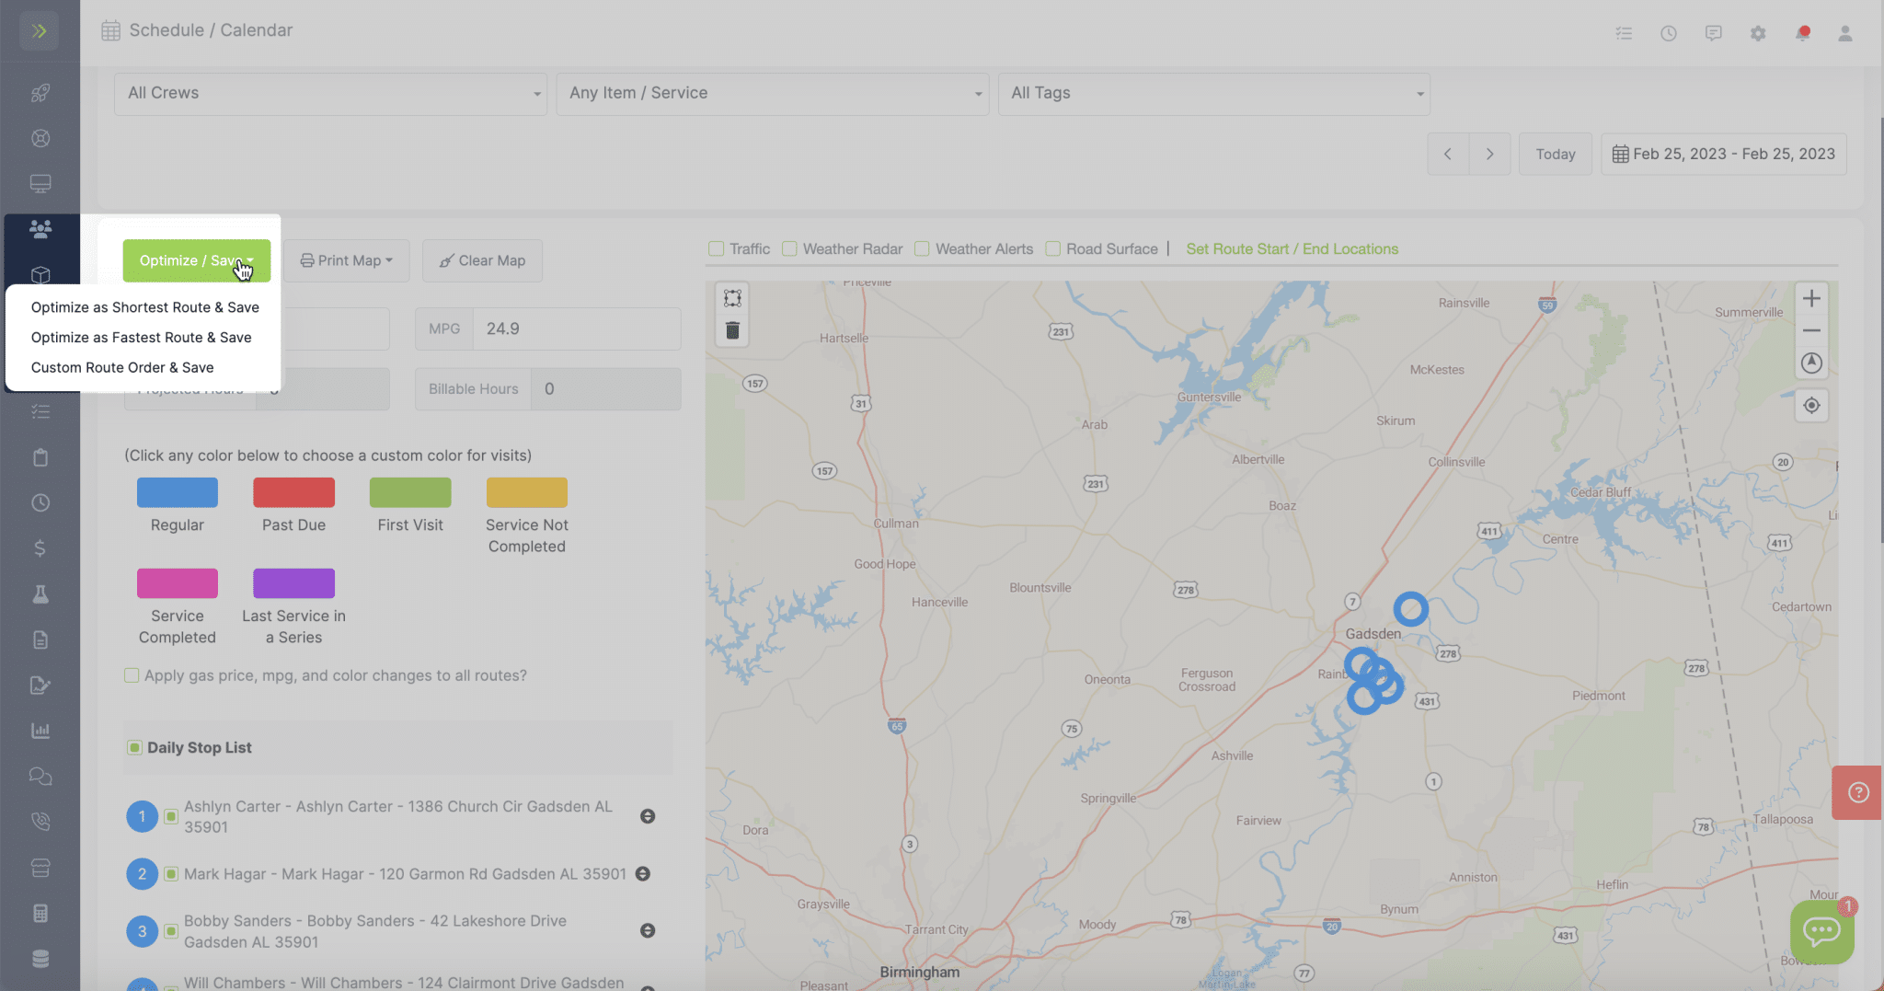Open the user profile icon
Screen dimensions: 1884x991
coord(1846,33)
